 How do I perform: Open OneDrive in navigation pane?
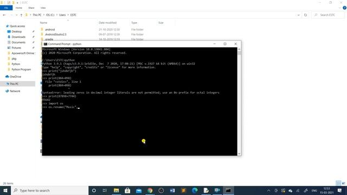click(x=15, y=77)
